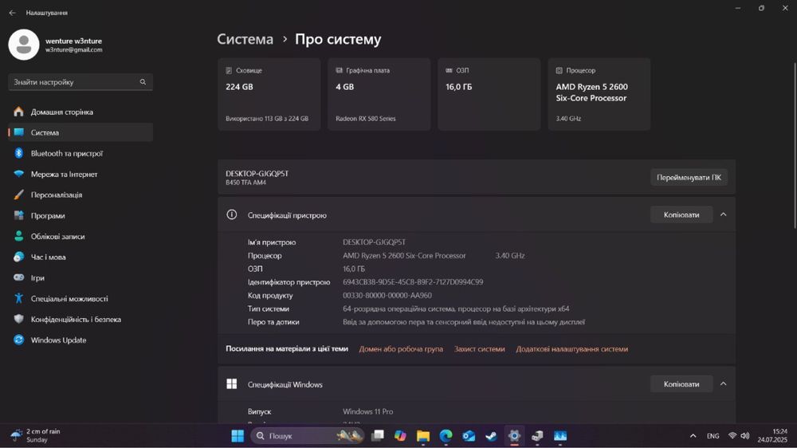Screen dimensions: 797x448
Task: Open the performance monitor taskbar icon
Action: click(x=560, y=436)
